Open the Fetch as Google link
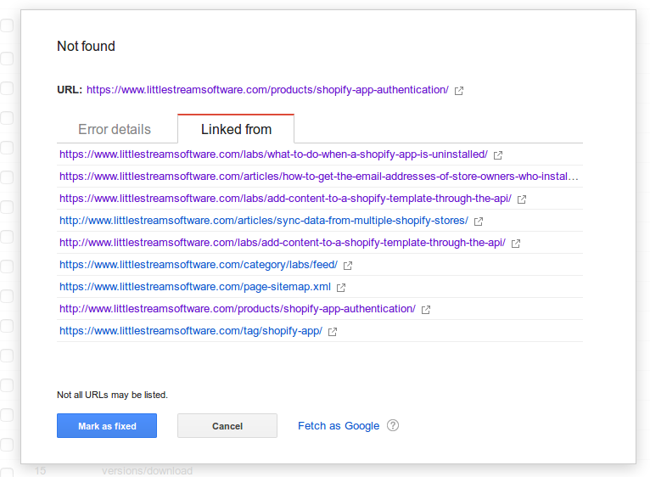The height and width of the screenshot is (477, 650). pyautogui.click(x=339, y=426)
